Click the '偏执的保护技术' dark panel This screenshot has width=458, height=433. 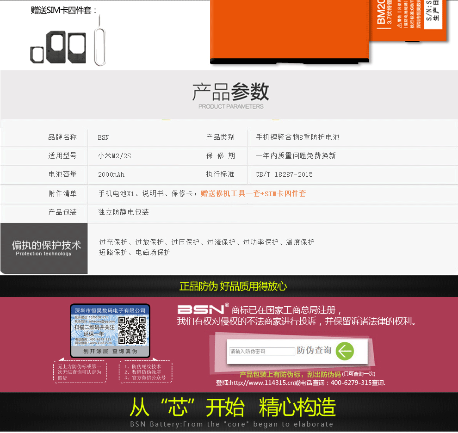(44, 248)
